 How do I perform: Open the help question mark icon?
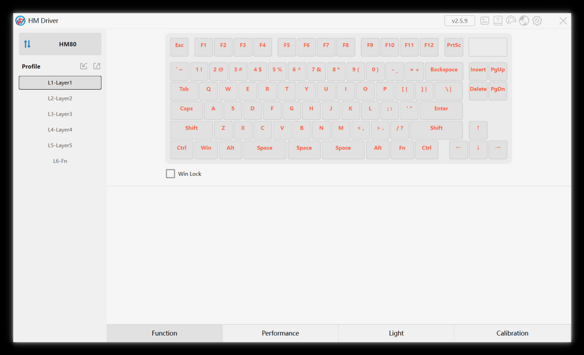(497, 21)
